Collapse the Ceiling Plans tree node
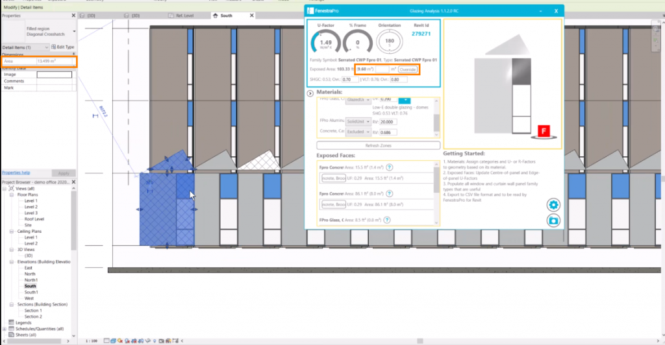 (12, 231)
